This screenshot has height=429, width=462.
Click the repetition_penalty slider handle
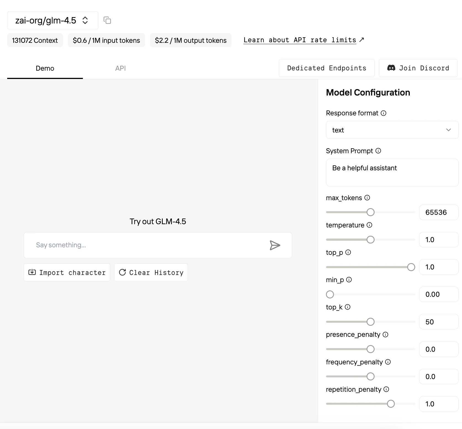coord(391,404)
